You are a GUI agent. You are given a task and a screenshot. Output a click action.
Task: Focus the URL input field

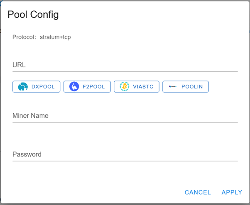click(125, 65)
